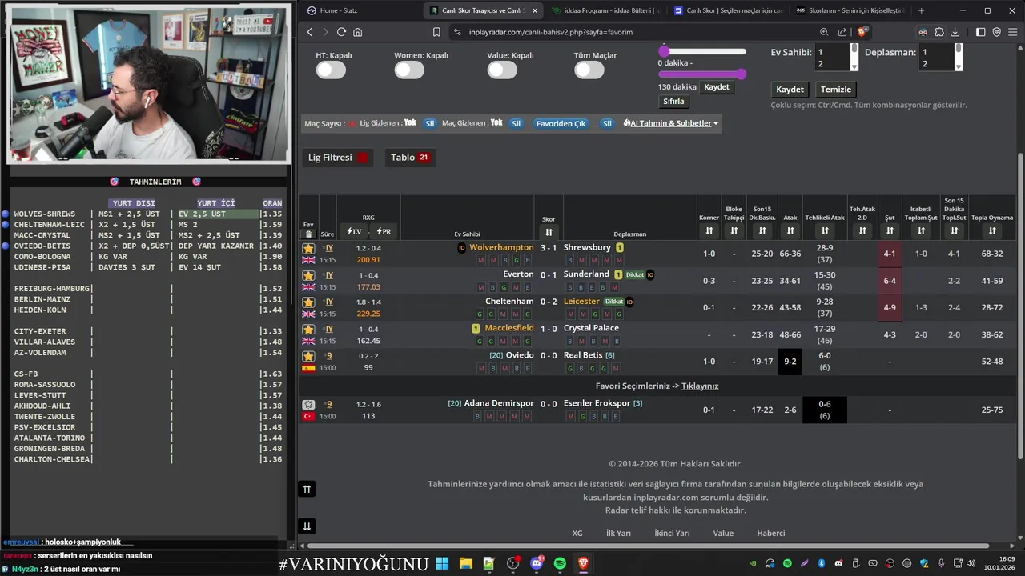1025x576 pixels.
Task: Sort by Teh.Atak 2.D arrows
Action: (x=862, y=231)
